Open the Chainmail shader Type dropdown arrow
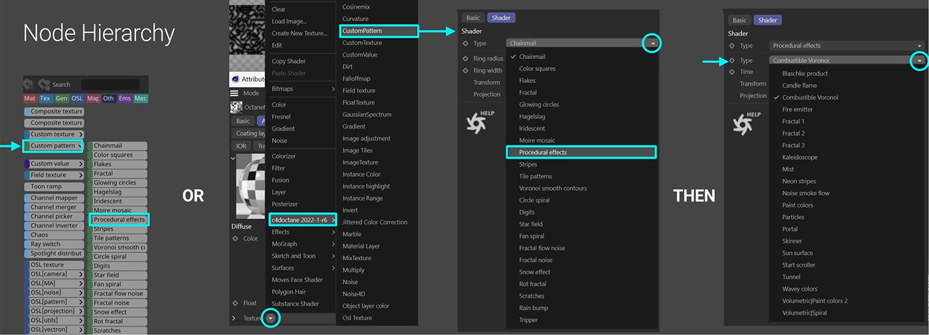This screenshot has width=929, height=335. [652, 43]
